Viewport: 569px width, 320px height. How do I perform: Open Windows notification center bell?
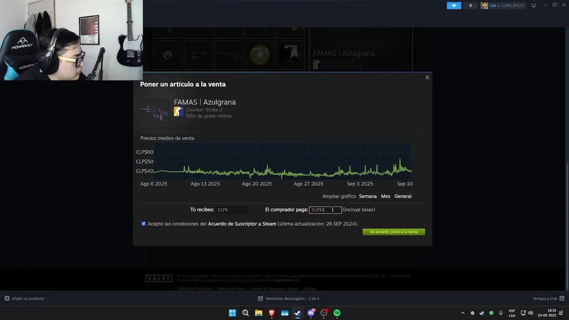coord(561,313)
